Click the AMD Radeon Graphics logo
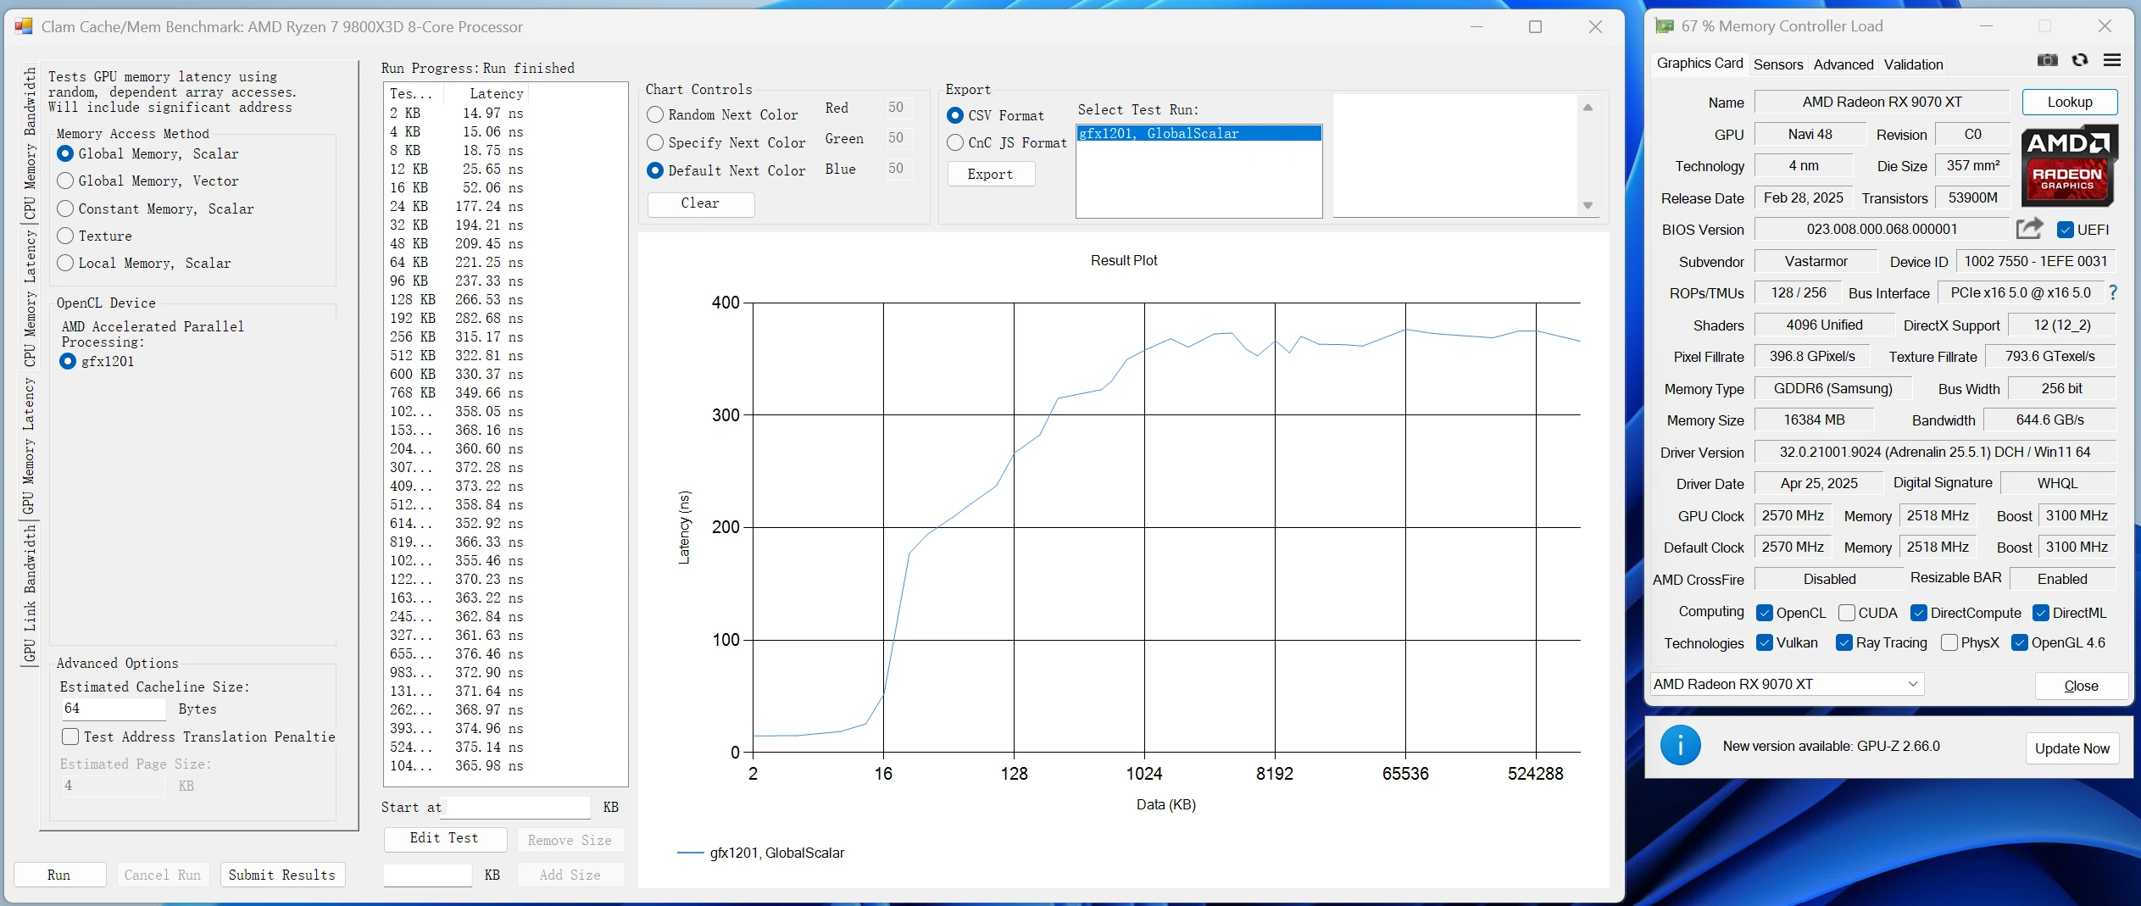Viewport: 2141px width, 906px height. click(x=2068, y=166)
